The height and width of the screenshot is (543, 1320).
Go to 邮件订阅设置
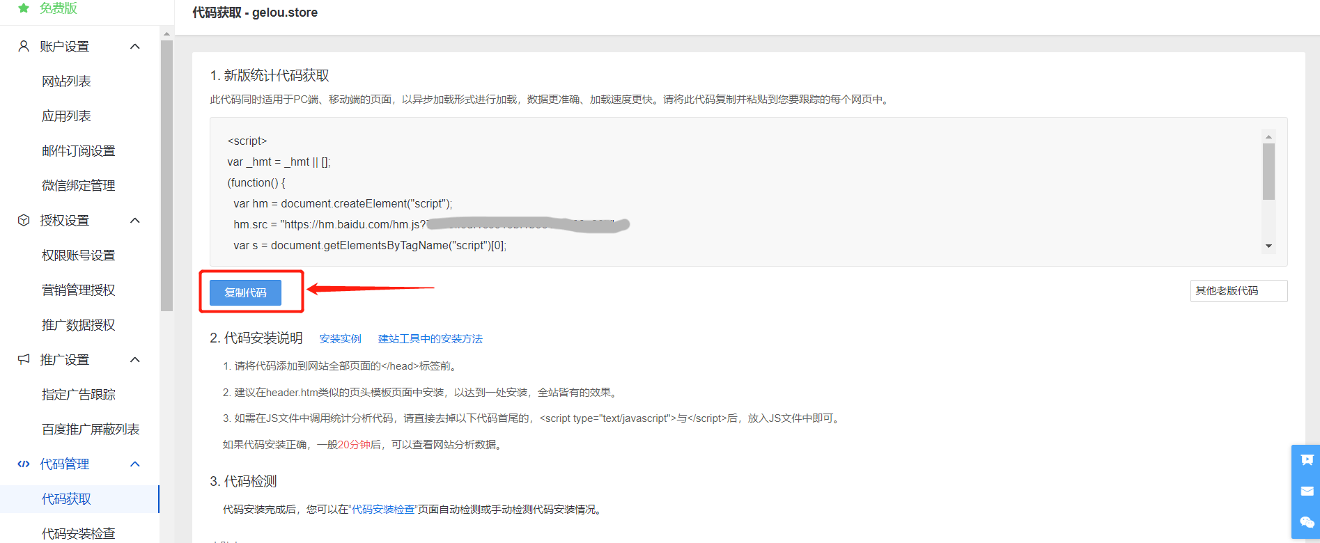[x=78, y=151]
